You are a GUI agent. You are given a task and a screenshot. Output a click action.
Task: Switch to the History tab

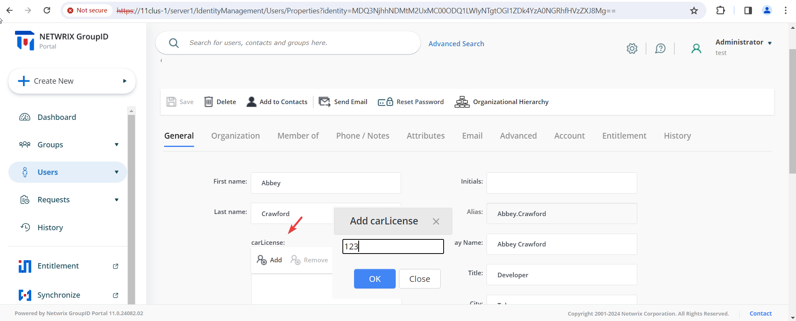tap(677, 136)
